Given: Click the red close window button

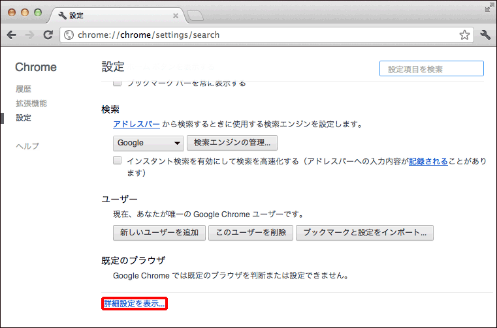Looking at the screenshot, I should pyautogui.click(x=12, y=12).
